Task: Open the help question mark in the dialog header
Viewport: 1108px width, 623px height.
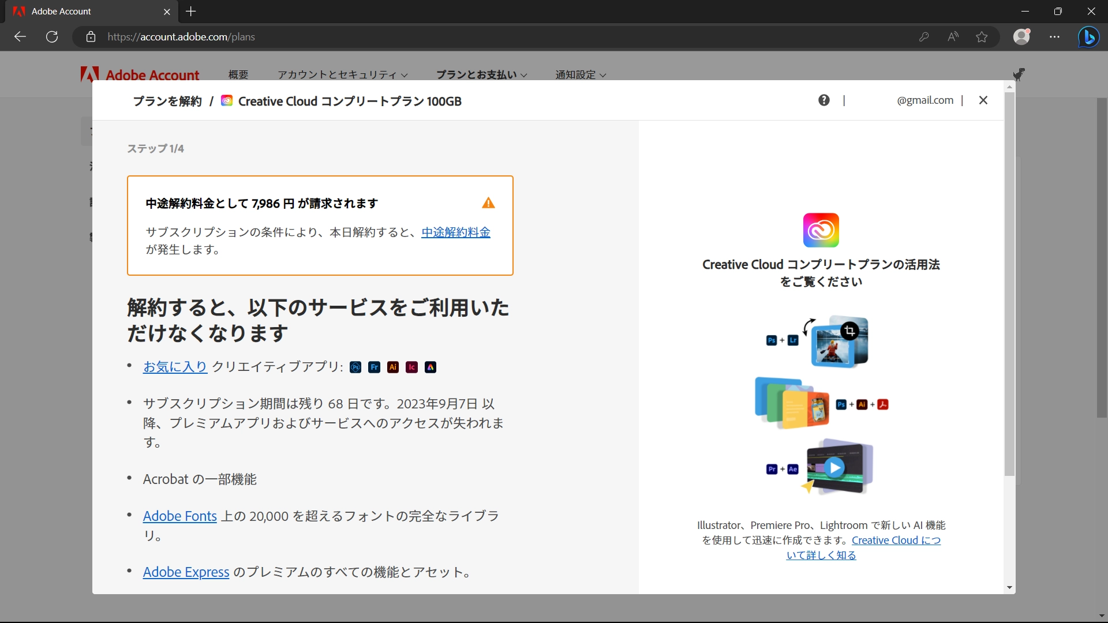Action: click(x=823, y=100)
